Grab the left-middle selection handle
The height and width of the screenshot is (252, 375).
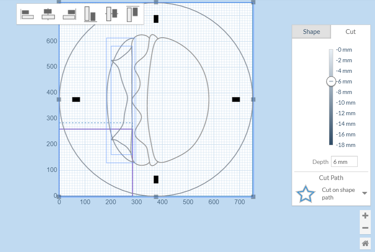(x=59, y=100)
